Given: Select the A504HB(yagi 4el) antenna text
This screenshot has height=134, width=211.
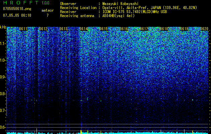Looking at the screenshot, I should tap(118, 16).
